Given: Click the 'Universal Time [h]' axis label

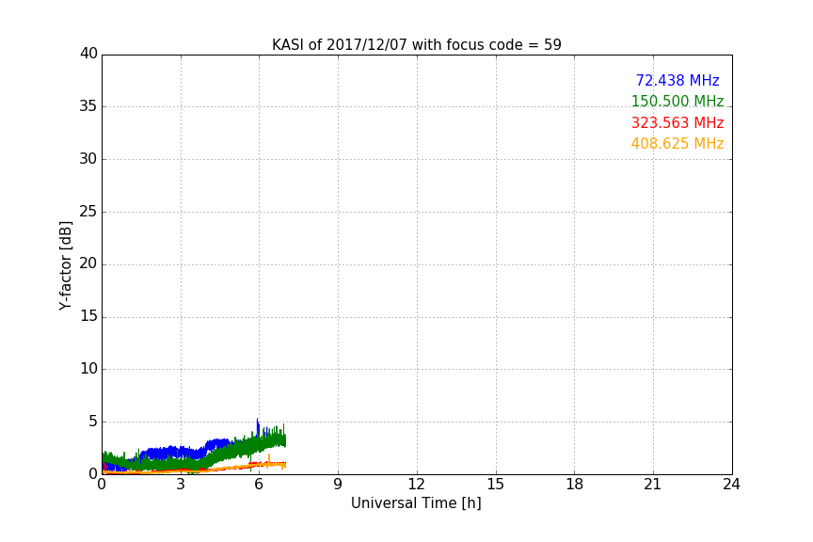Looking at the screenshot, I should tap(416, 503).
